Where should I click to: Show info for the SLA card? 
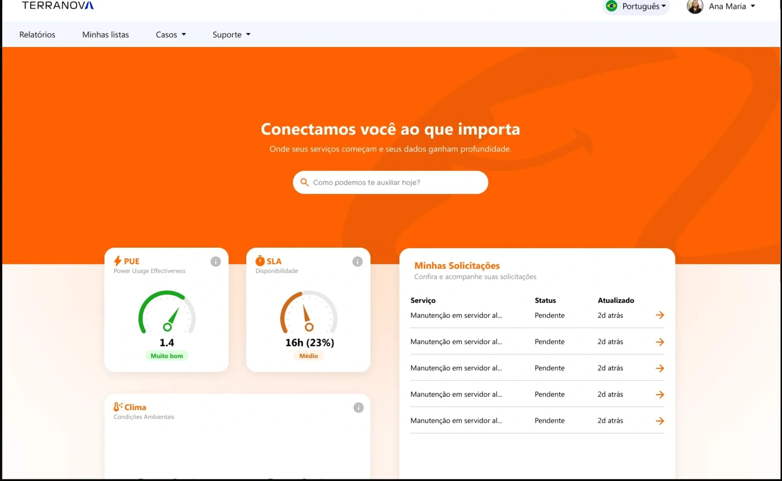click(x=358, y=261)
